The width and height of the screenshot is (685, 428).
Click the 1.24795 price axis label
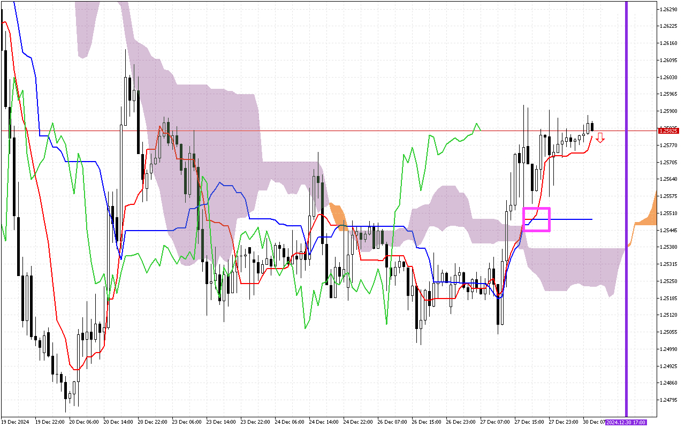tap(668, 400)
